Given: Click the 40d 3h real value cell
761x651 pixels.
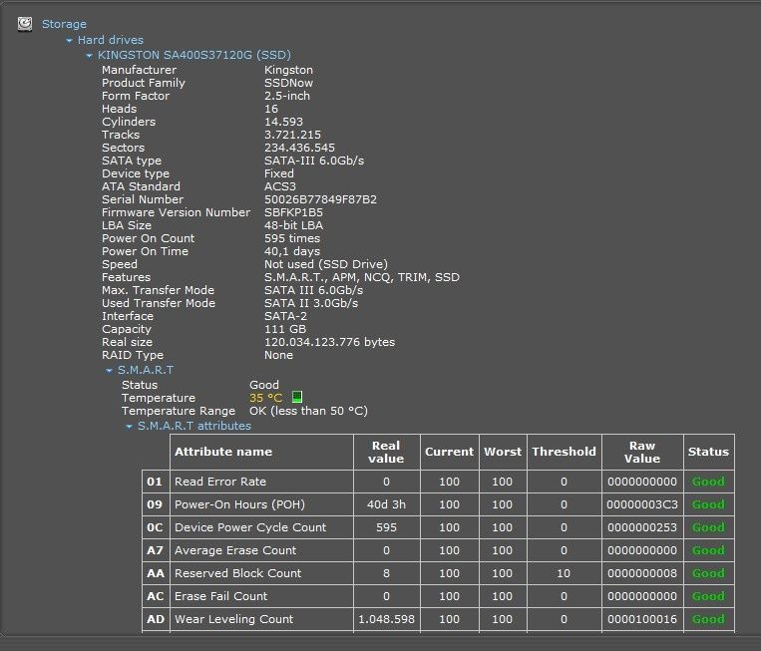Looking at the screenshot, I should [x=386, y=504].
